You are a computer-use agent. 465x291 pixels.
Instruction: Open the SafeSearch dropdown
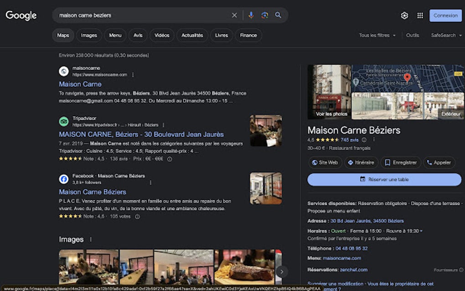[x=444, y=35]
